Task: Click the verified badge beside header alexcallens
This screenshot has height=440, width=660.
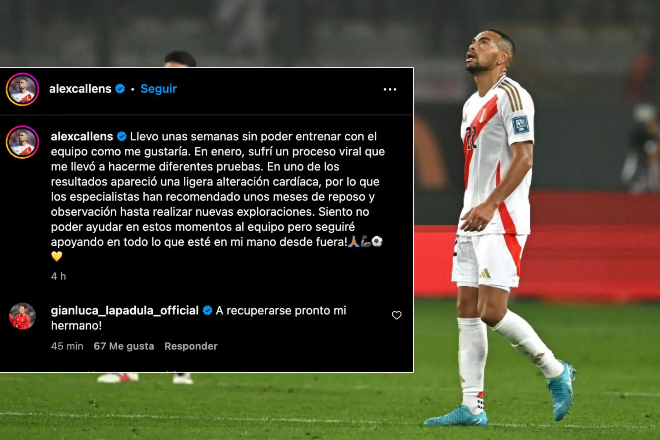Action: coord(120,89)
